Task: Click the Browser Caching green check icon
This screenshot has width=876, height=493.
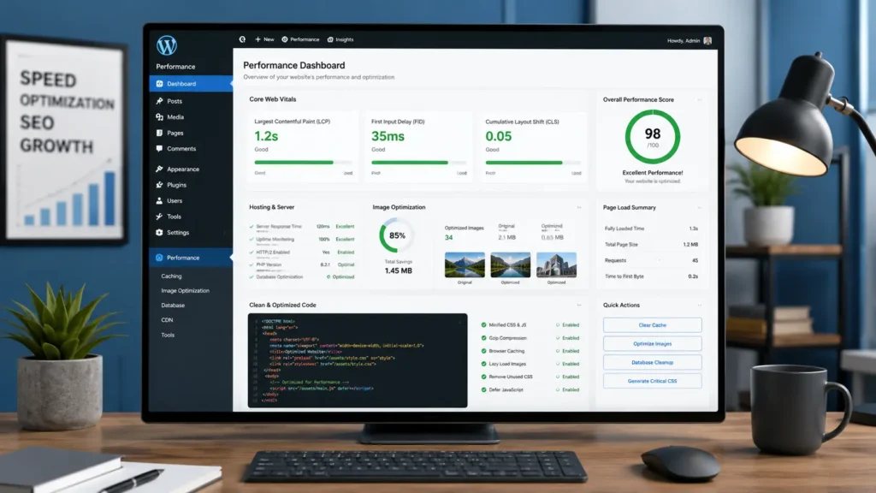Action: (484, 351)
